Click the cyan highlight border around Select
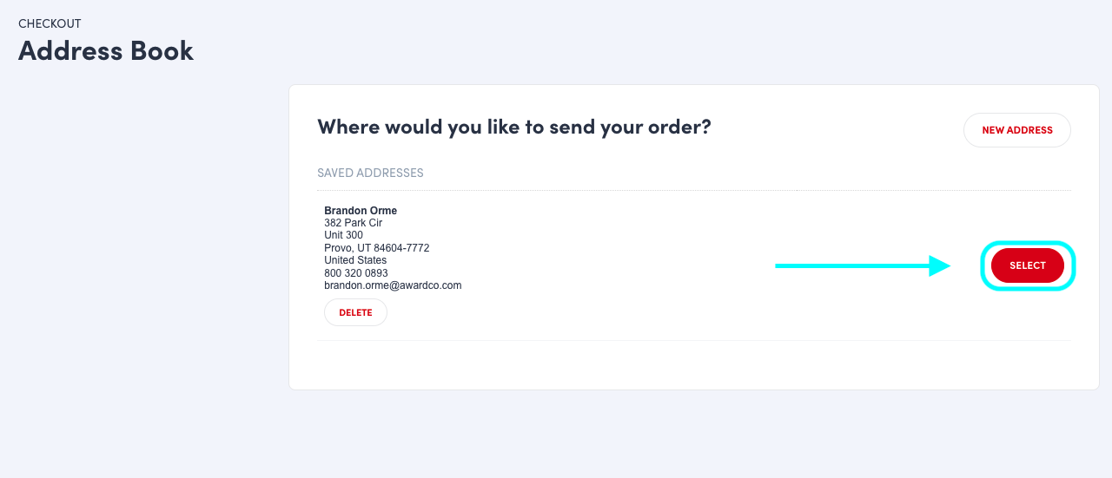Viewport: 1112px width, 478px height. [1028, 243]
